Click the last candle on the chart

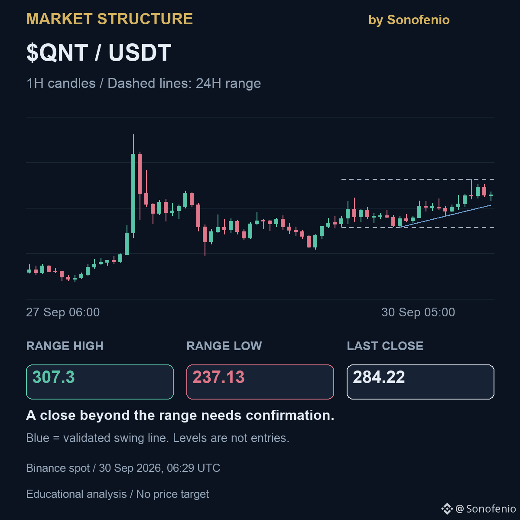(x=491, y=196)
